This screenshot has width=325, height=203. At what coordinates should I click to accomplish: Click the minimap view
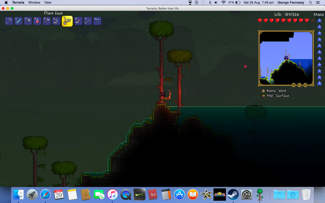(286, 58)
